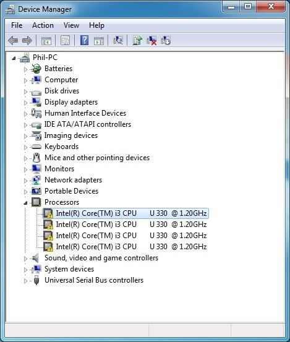The height and width of the screenshot is (342, 290).
Task: Open the Action menu
Action: coord(43,25)
